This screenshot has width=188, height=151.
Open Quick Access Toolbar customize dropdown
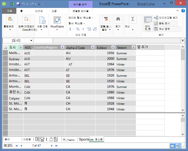click(x=39, y=4)
